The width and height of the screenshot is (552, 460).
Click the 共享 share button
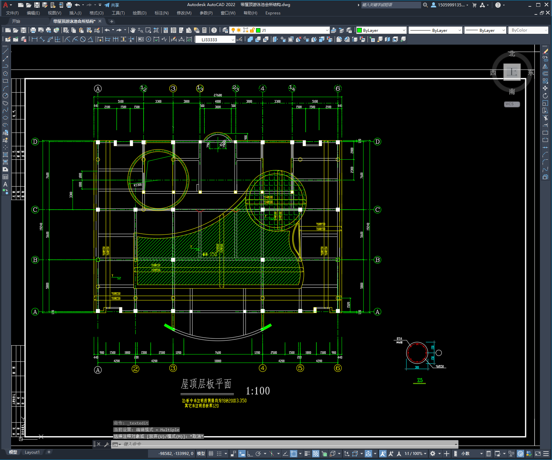[112, 5]
